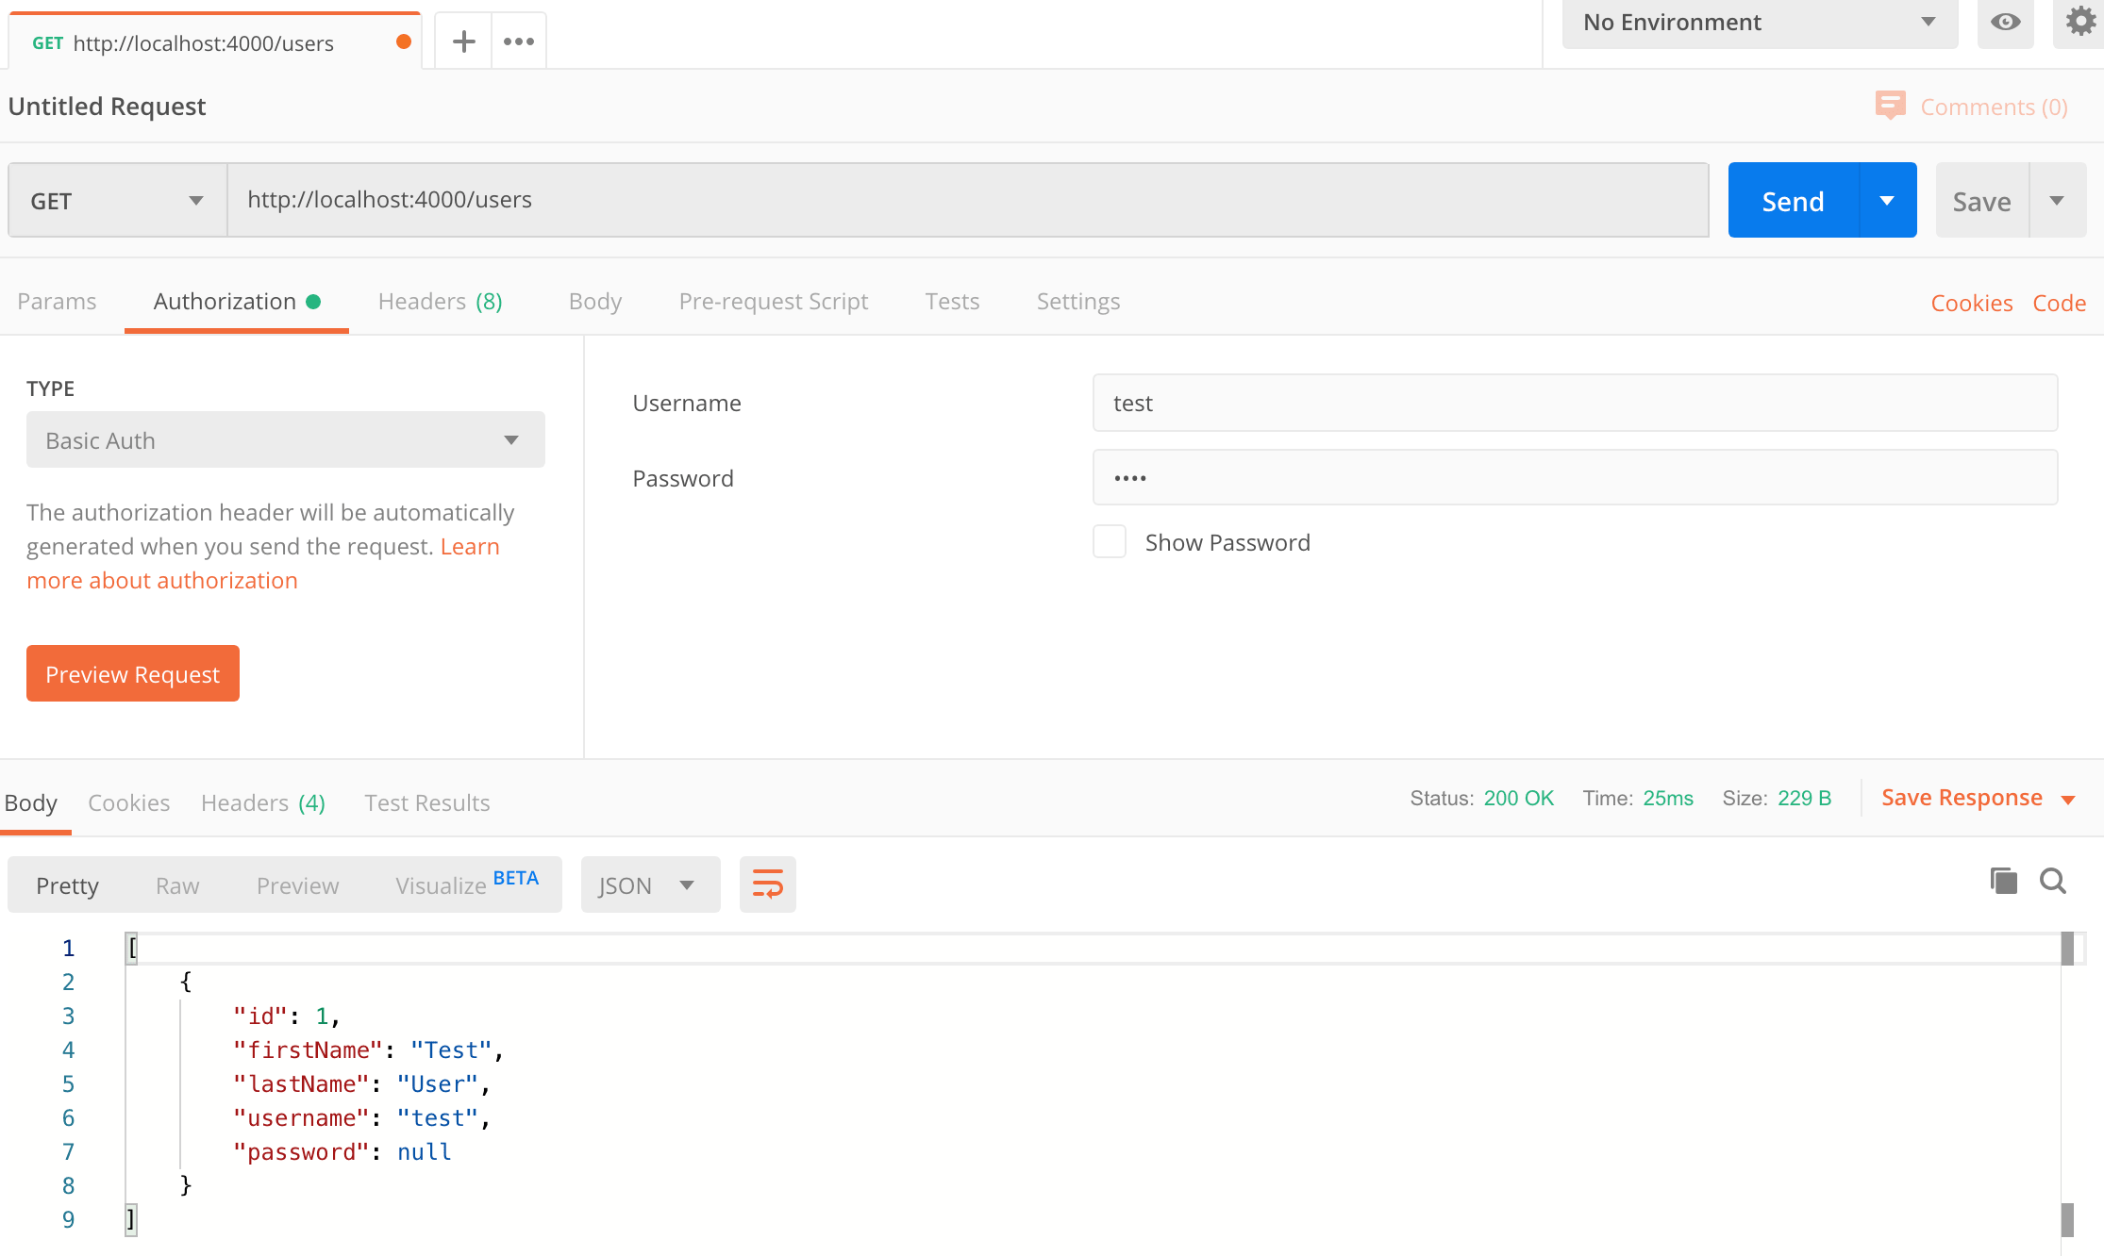Click the environment quick-look eye icon
2104x1256 pixels.
pyautogui.click(x=2005, y=21)
